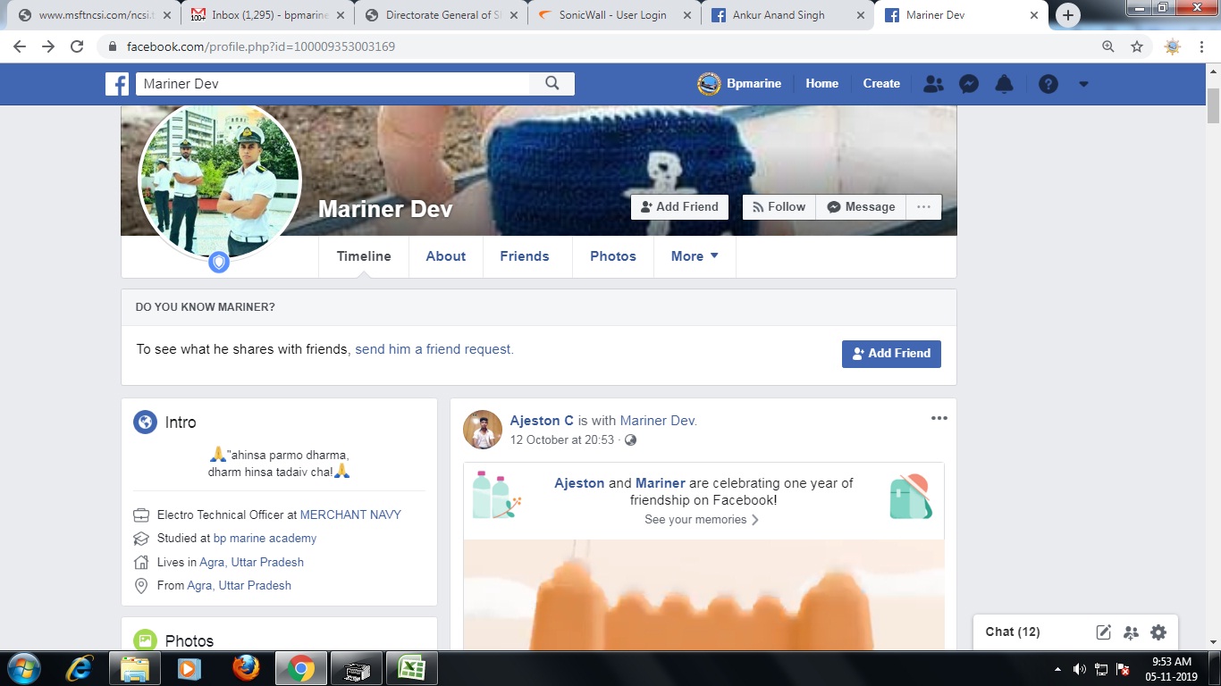Expand the More tab dropdown
The image size is (1221, 686).
pos(695,256)
